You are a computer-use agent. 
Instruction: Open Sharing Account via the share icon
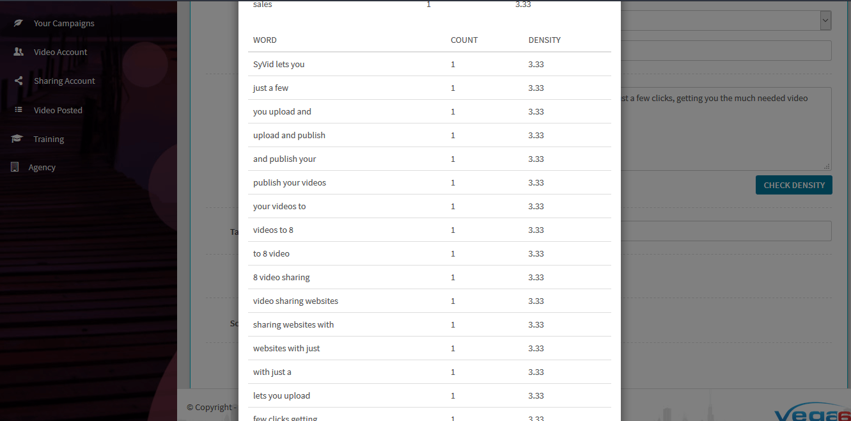(x=17, y=80)
